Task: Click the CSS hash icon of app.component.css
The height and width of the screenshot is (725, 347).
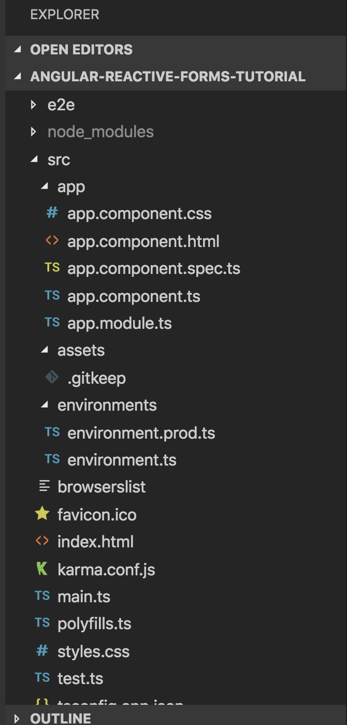Action: (x=52, y=213)
